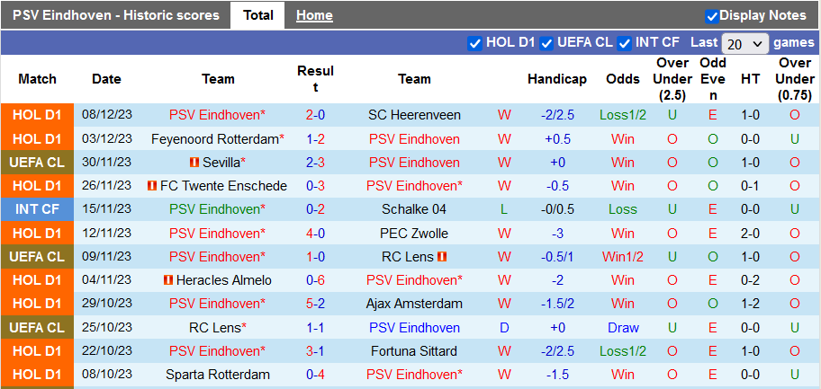The height and width of the screenshot is (389, 821).
Task: Open Feyenoord Rotterdam team page
Action: coord(214,139)
